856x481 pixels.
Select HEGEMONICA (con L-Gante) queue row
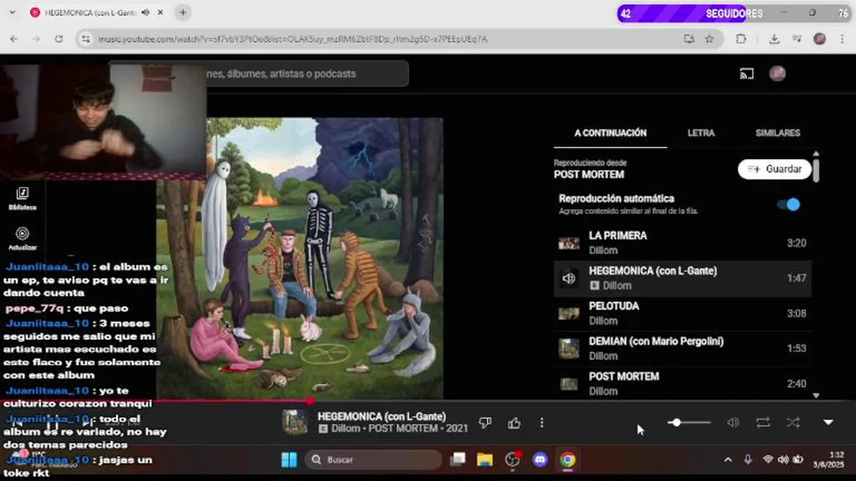point(682,278)
